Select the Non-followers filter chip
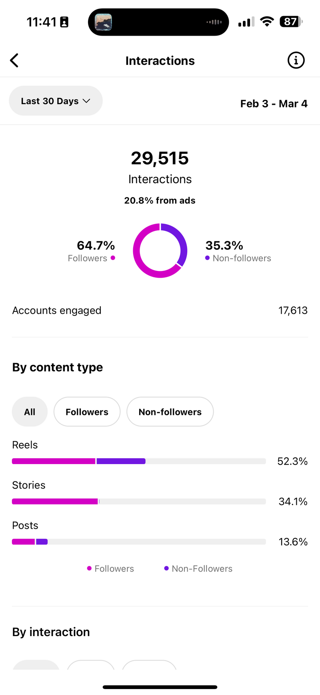This screenshot has width=320, height=695. coord(170,412)
